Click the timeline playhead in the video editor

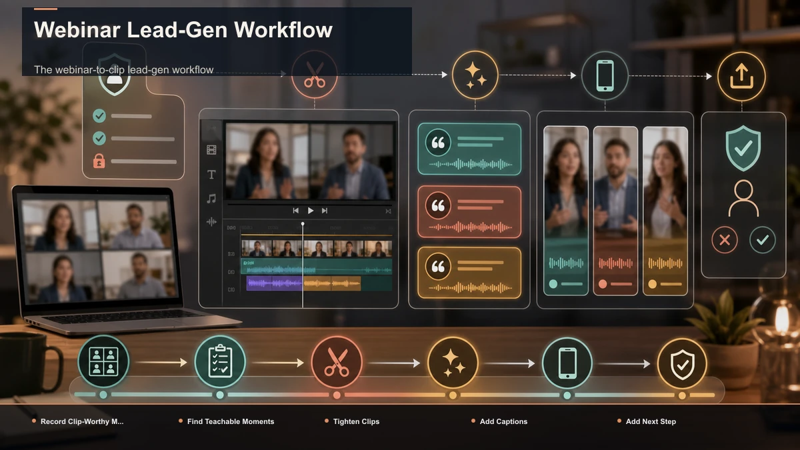coord(303,265)
